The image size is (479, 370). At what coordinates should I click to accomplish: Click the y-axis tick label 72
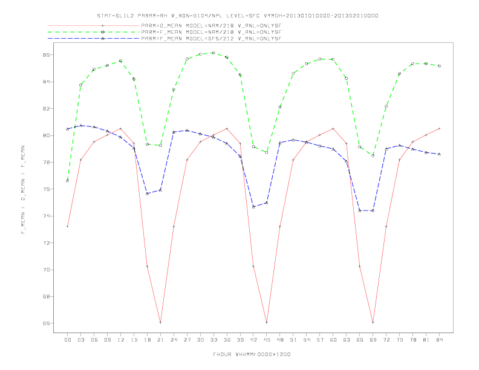[x=47, y=243]
